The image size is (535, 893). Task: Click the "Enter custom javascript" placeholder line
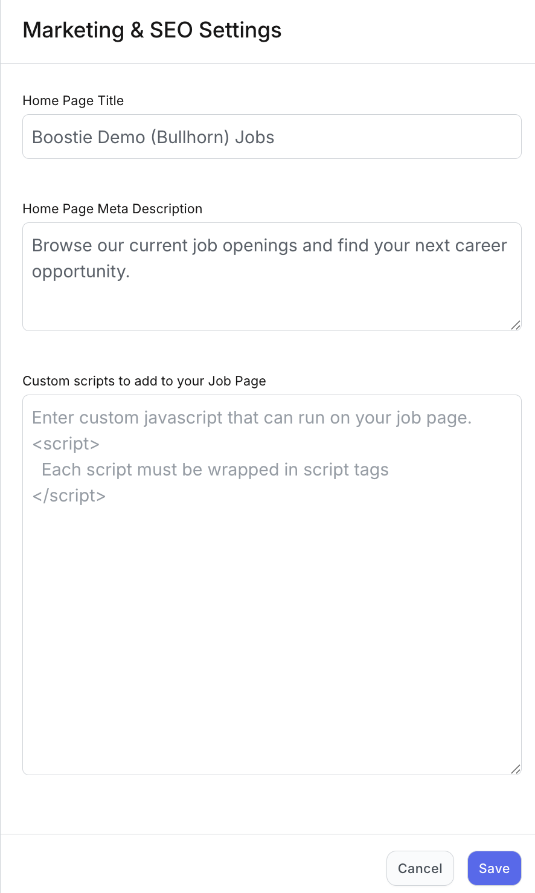pos(251,418)
